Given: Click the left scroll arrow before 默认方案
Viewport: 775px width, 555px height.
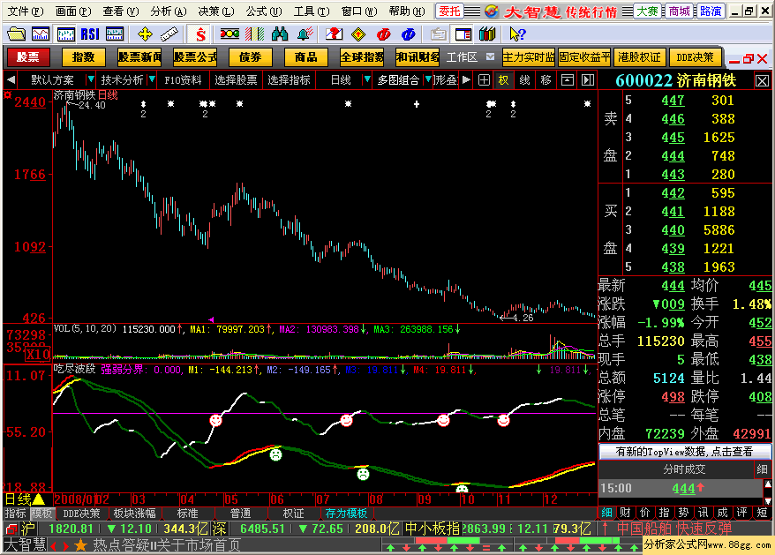Looking at the screenshot, I should coord(11,79).
